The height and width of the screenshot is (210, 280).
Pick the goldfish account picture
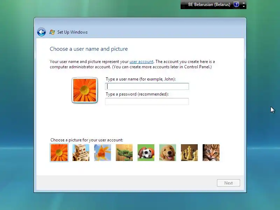[x=103, y=153]
